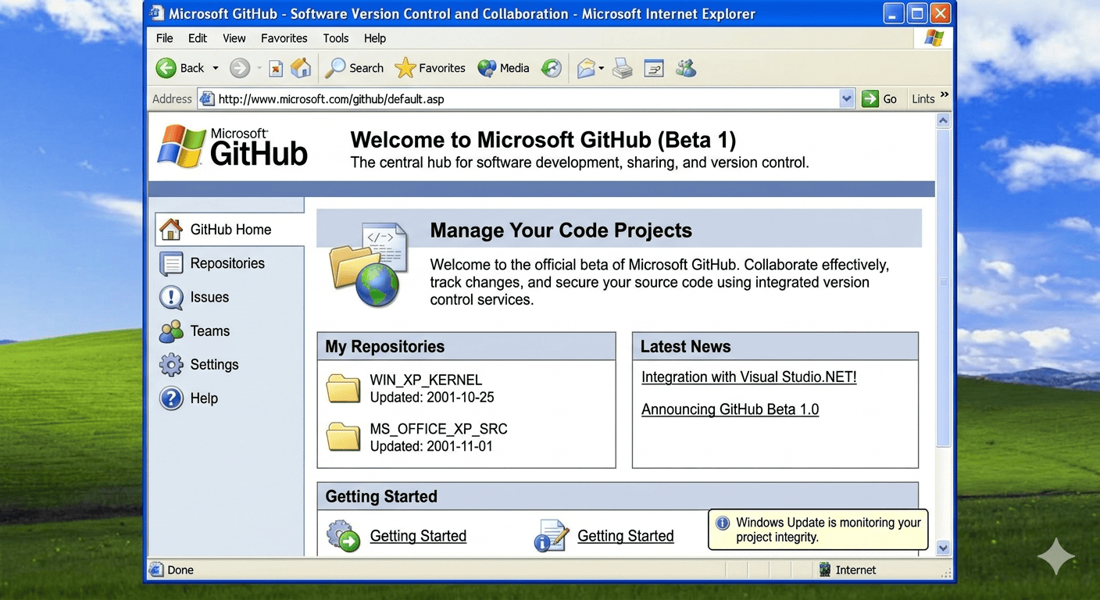This screenshot has width=1100, height=600.
Task: Click the Go button
Action: (x=880, y=99)
